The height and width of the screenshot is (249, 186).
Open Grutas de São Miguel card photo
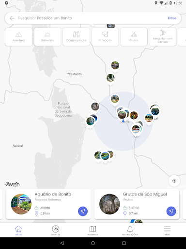109,204
